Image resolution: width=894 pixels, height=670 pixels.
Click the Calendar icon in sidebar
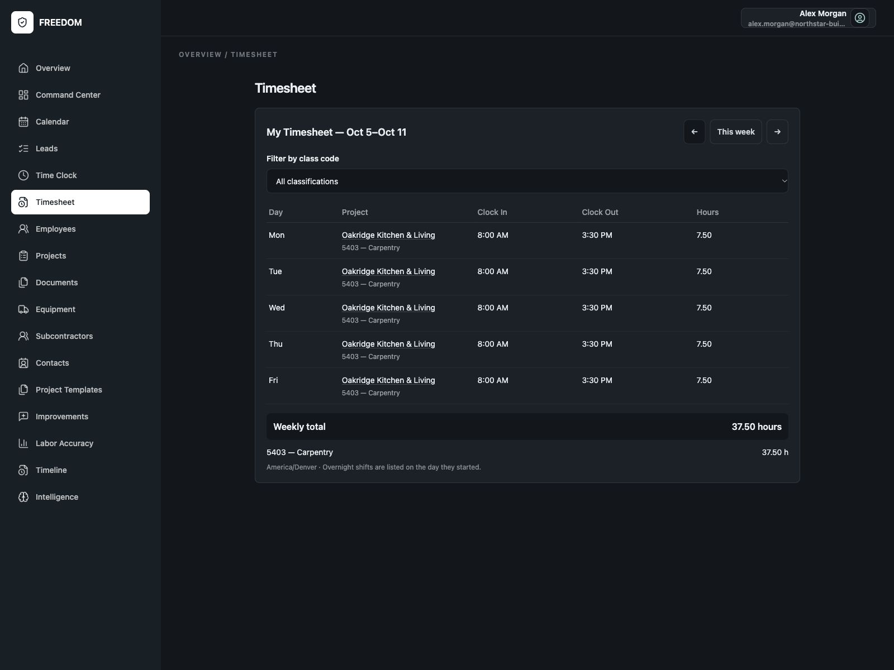23,122
